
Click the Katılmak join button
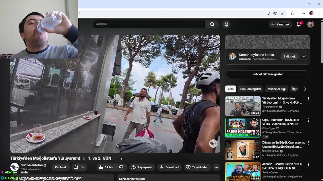point(61,167)
